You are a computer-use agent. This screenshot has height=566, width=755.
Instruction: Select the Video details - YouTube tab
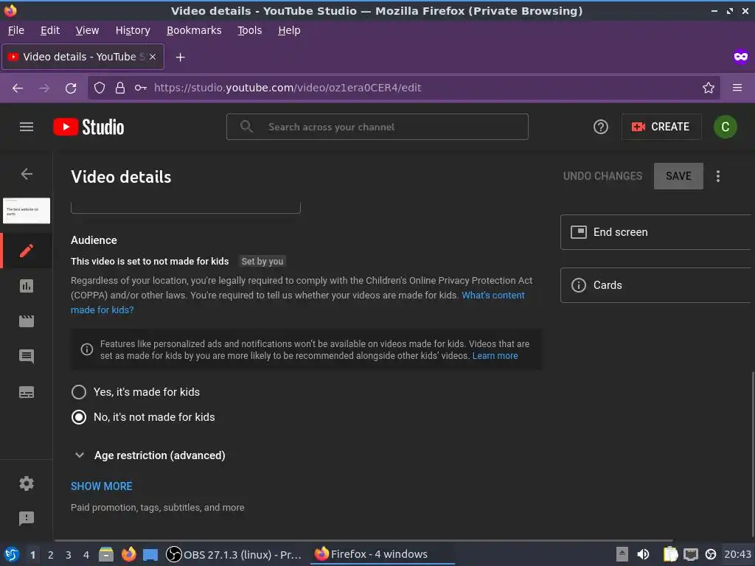(x=83, y=57)
